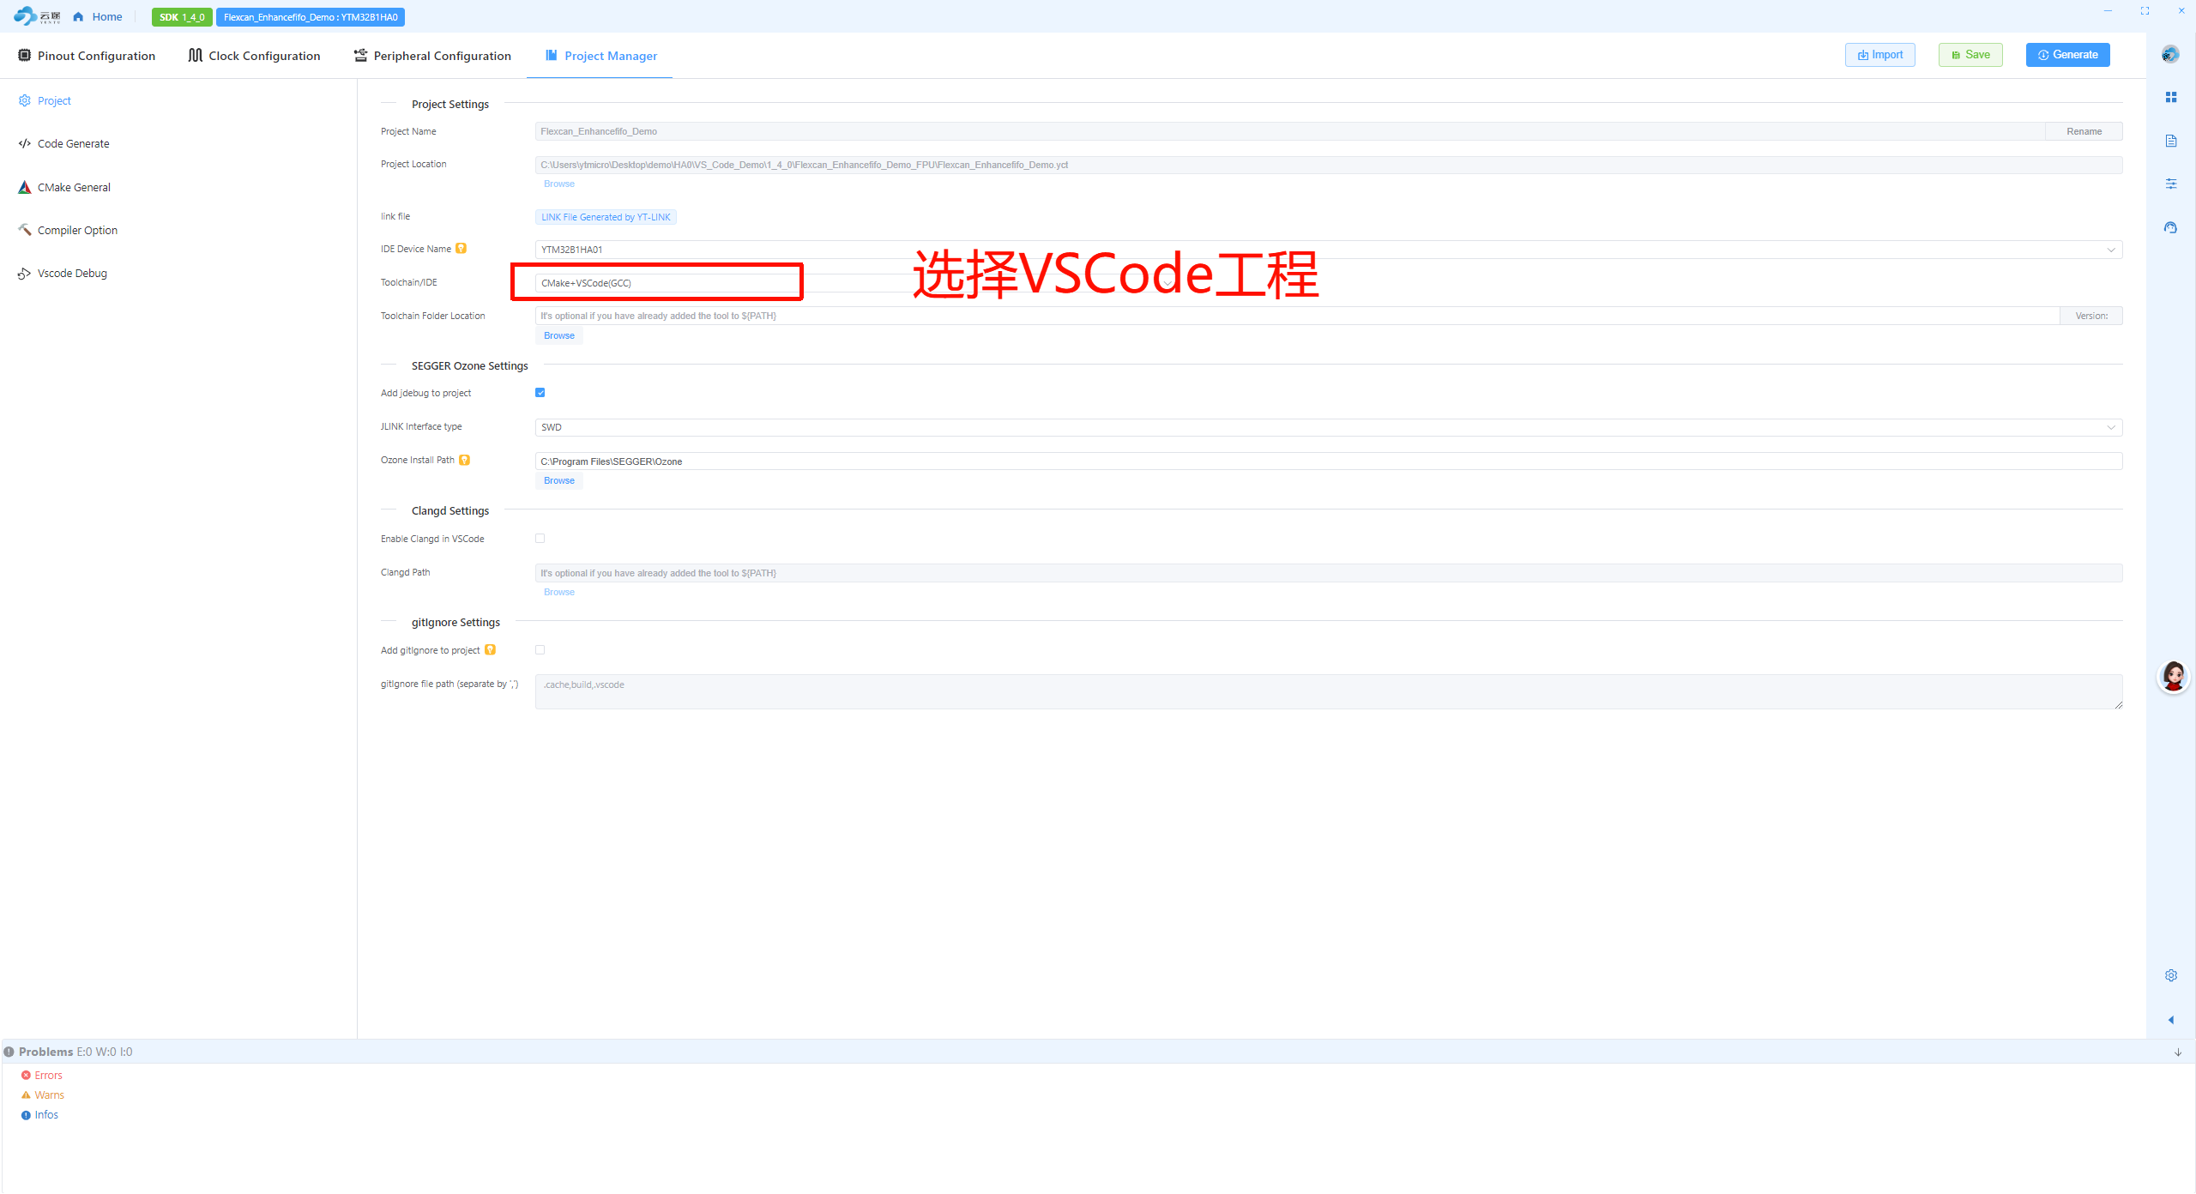Image resolution: width=2196 pixels, height=1194 pixels.
Task: Click the user avatar at top right
Action: (x=2170, y=54)
